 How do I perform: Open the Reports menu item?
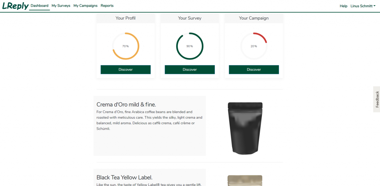pyautogui.click(x=107, y=6)
